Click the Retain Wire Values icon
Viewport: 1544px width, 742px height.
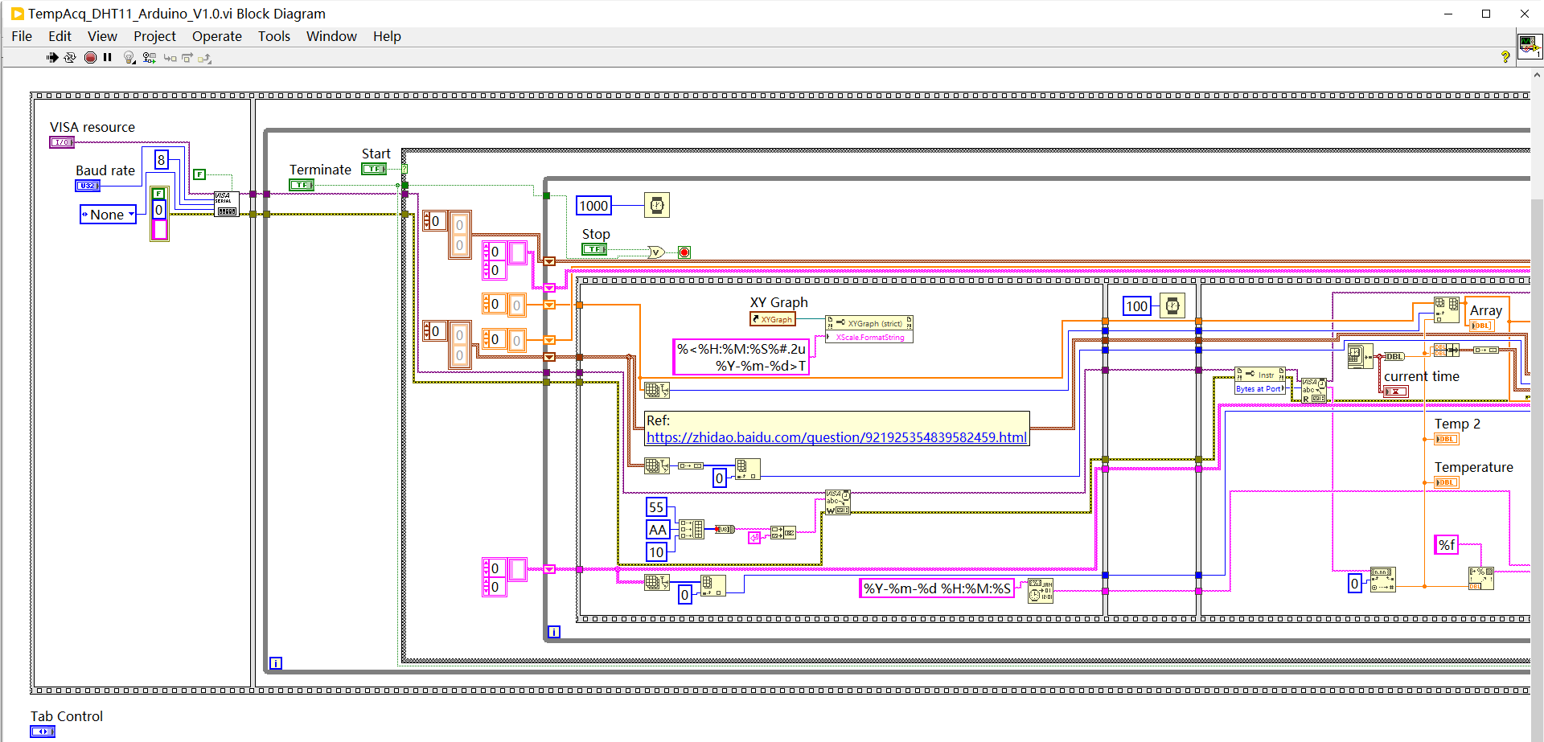click(149, 57)
